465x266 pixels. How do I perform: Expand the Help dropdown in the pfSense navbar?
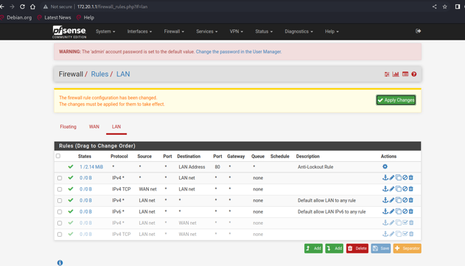[331, 31]
